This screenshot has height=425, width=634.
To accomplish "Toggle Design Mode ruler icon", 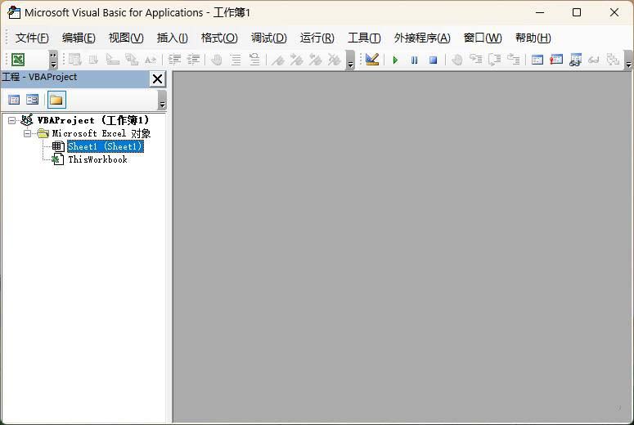I will (x=372, y=60).
